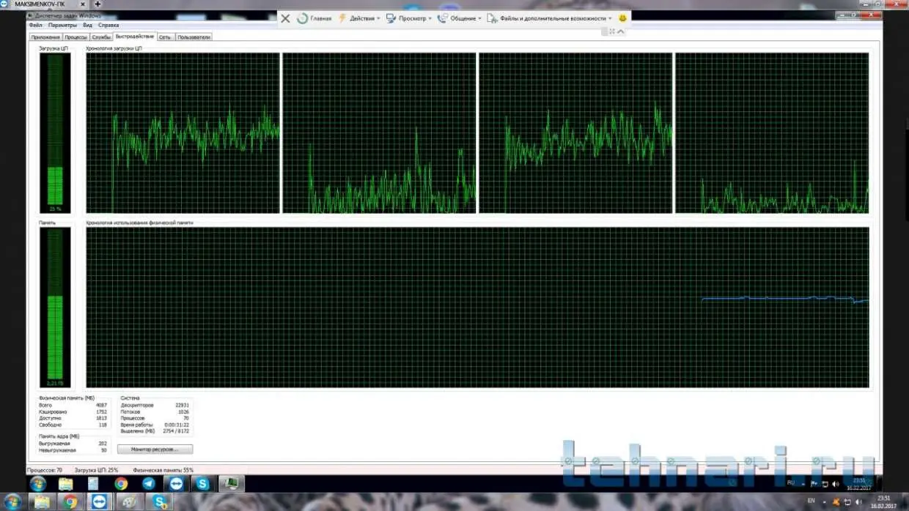Collapse the TeamViewer toolbar with the up chevron
Viewport: 909px width, 511px height.
[x=621, y=31]
